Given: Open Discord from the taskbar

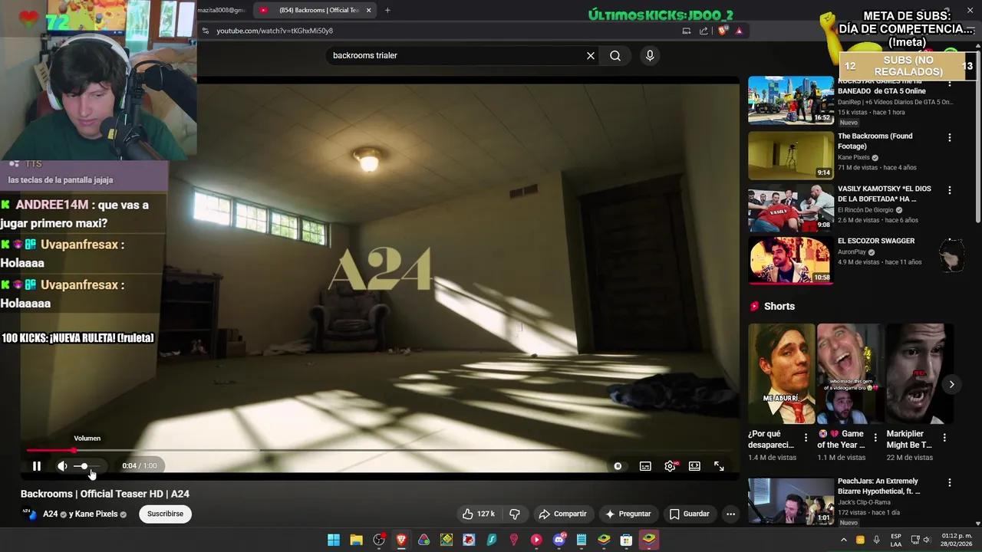Looking at the screenshot, I should (x=559, y=540).
